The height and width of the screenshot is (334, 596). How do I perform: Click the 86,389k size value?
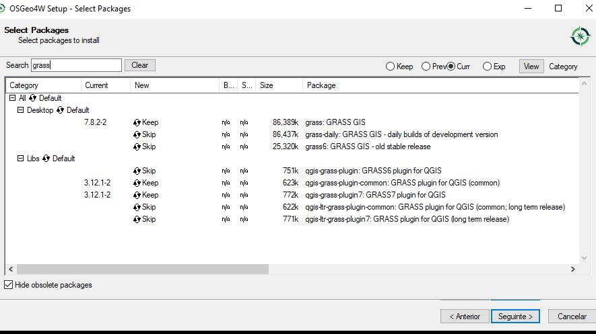coord(286,122)
